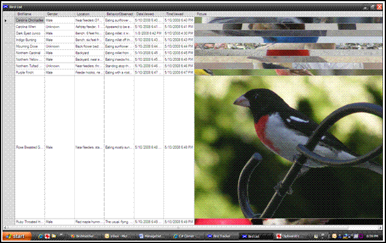The image size is (386, 243).
Task: Open folder icon in quick launch bar
Action: tap(54, 236)
